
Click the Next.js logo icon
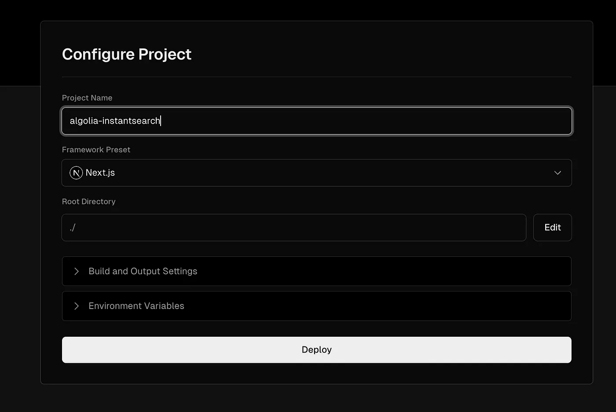(76, 173)
